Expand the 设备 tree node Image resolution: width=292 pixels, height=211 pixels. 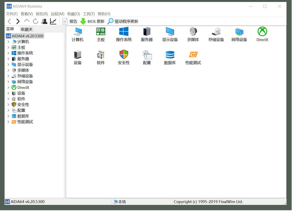(x=8, y=93)
